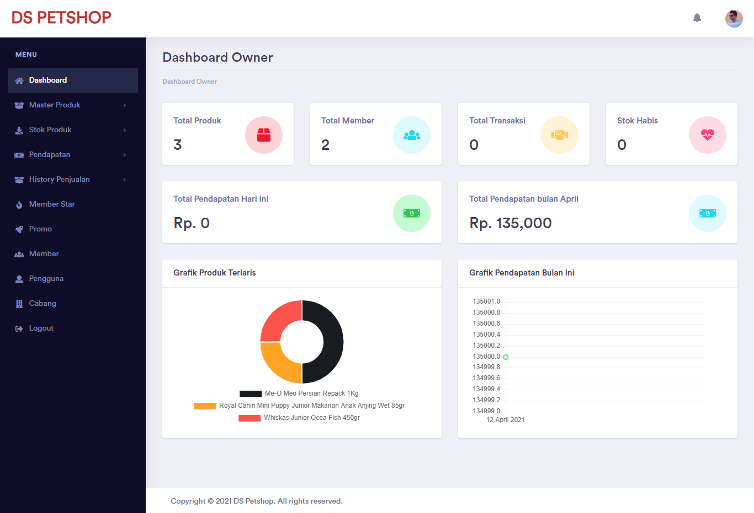Click the notification bell icon

pyautogui.click(x=697, y=18)
